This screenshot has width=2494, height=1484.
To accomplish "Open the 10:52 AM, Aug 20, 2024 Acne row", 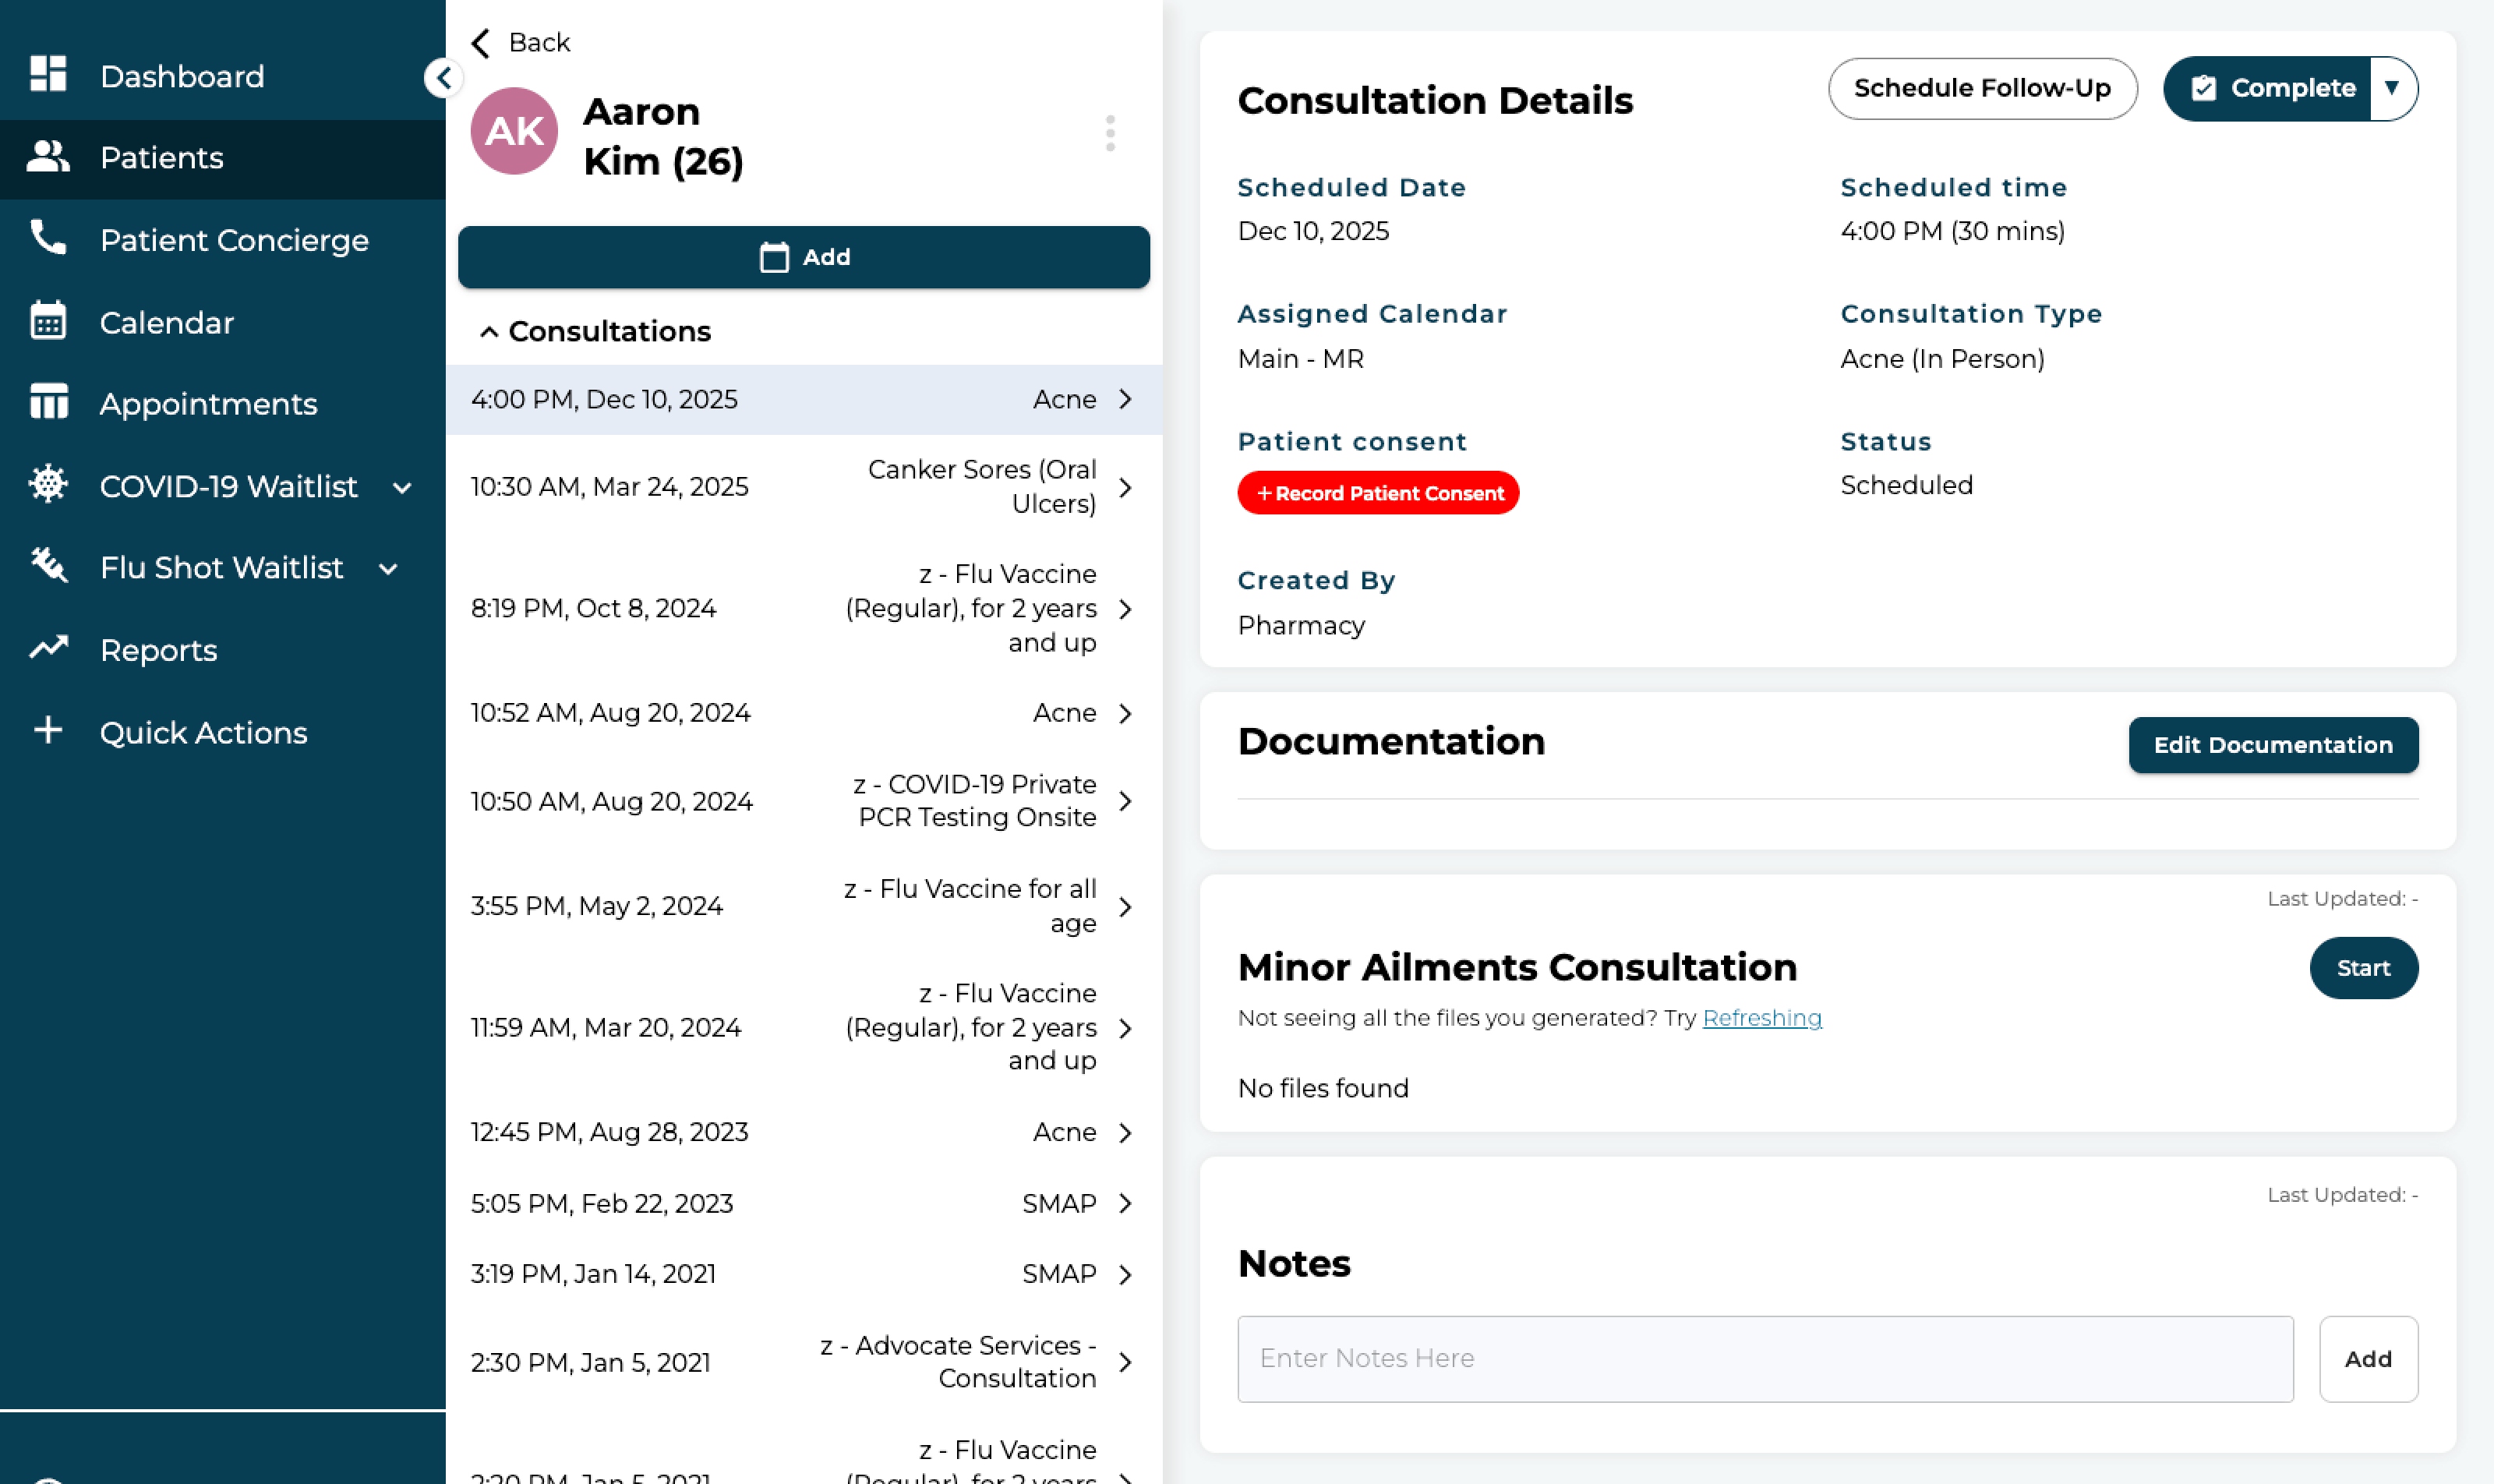I will coord(804,713).
